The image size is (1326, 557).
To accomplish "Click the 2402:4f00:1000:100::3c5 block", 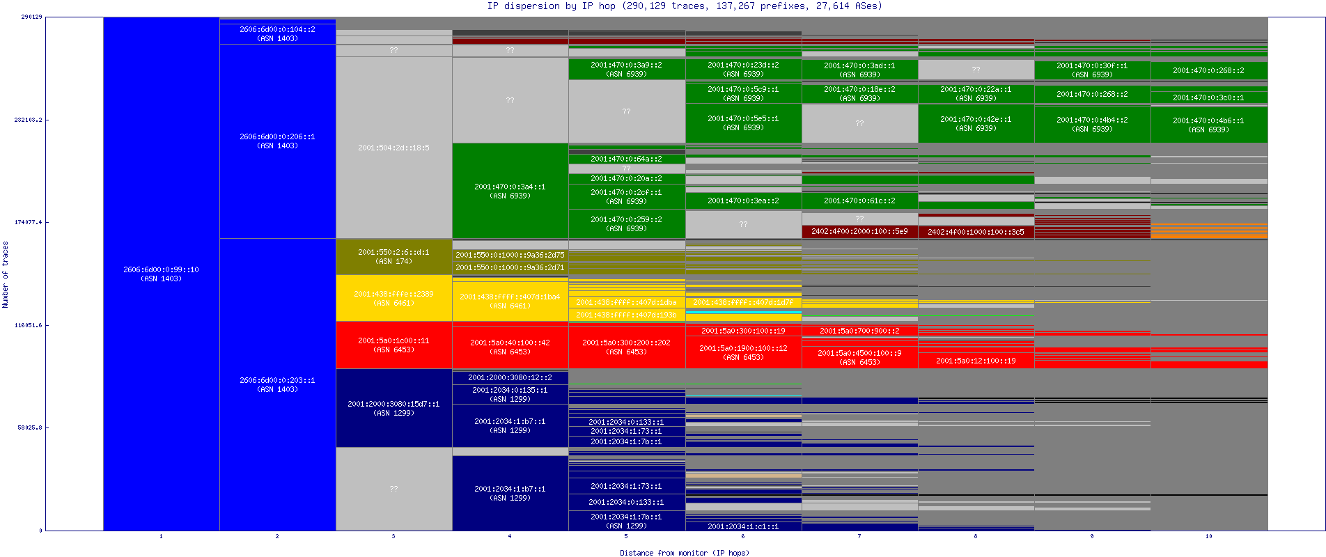I will 976,232.
